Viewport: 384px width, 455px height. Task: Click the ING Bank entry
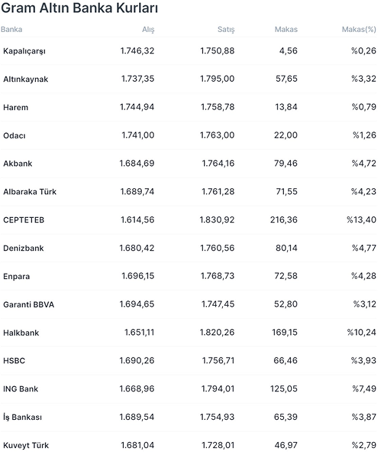tap(21, 389)
